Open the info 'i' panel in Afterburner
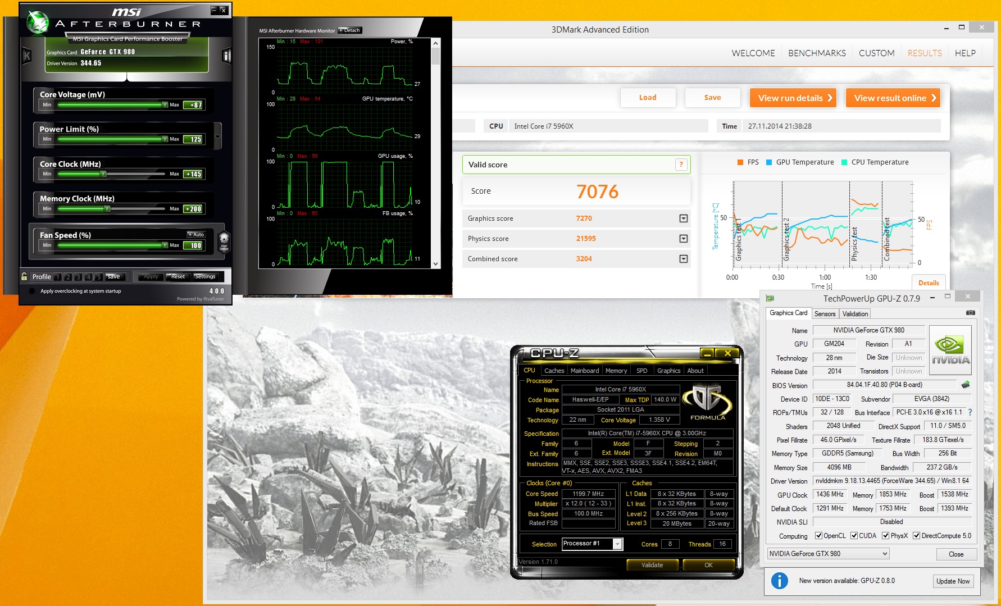Screen dimensions: 1001x606 click(x=227, y=56)
